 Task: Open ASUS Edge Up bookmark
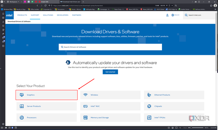coord(171,9)
